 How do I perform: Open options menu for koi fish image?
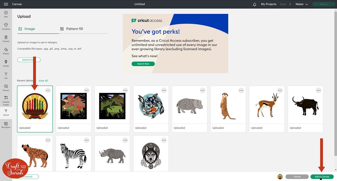click(x=164, y=90)
